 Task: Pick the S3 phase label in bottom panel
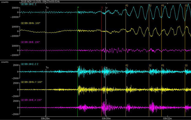point(186,66)
